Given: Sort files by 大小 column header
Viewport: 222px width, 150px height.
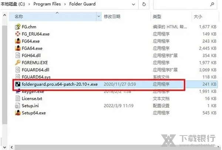Looking at the screenshot, I should click(x=198, y=17).
